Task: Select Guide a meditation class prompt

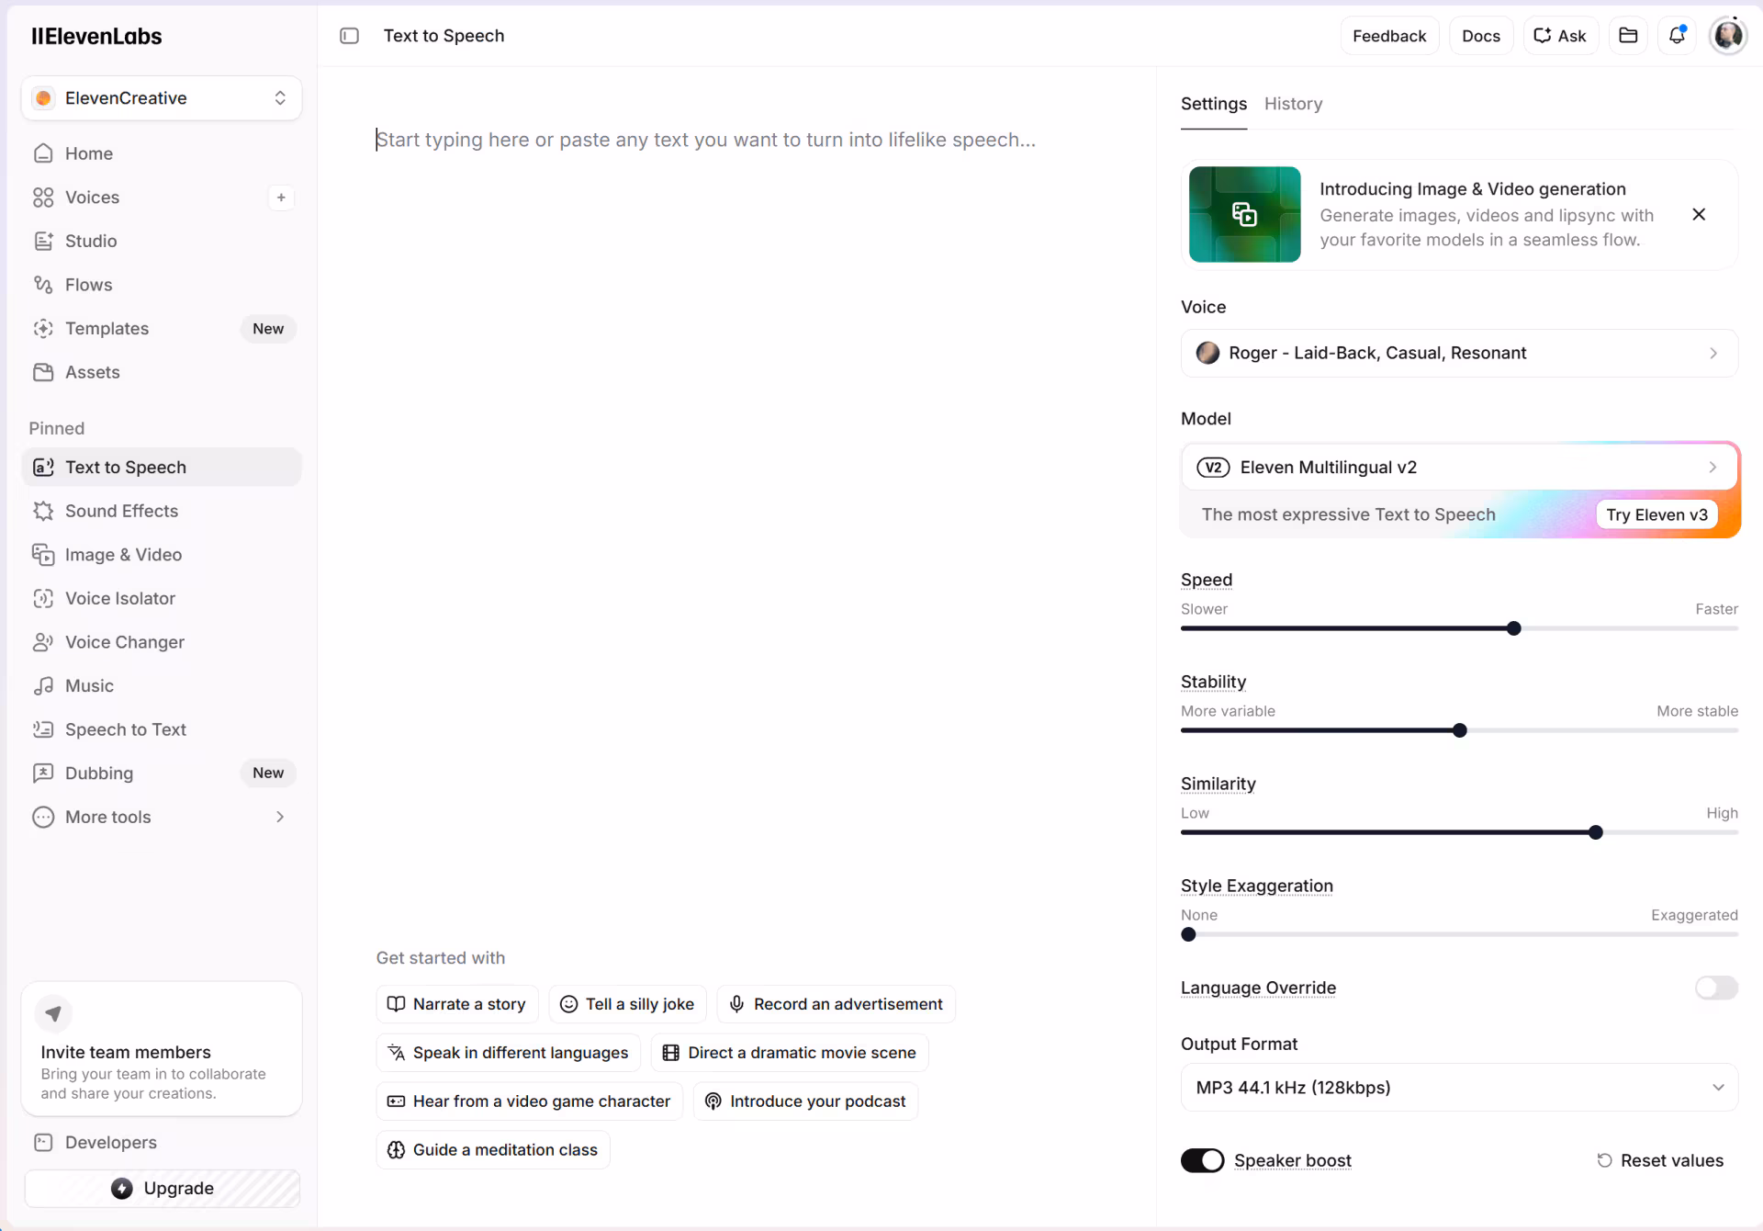Action: pos(493,1149)
